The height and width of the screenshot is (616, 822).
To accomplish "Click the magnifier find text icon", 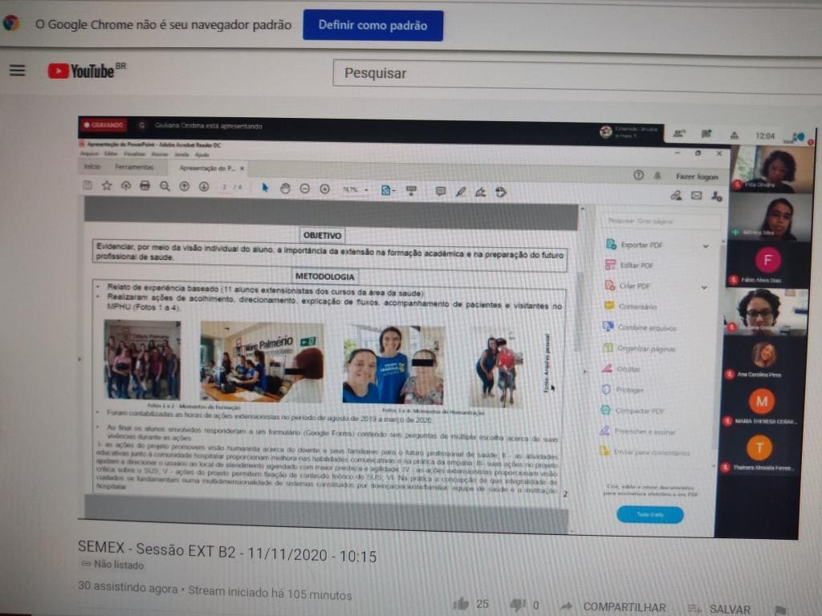I will click(x=165, y=186).
